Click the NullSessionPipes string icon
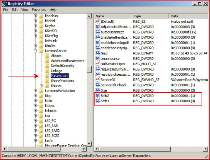Image resolution: width=210 pixels, height=160 pixels. 98,64
